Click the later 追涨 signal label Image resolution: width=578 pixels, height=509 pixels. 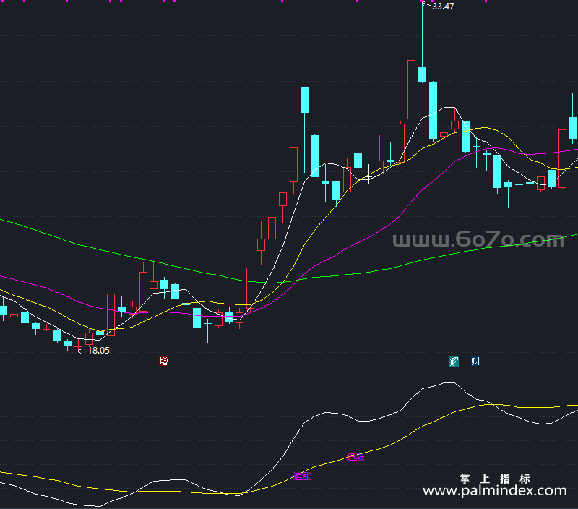coord(355,457)
